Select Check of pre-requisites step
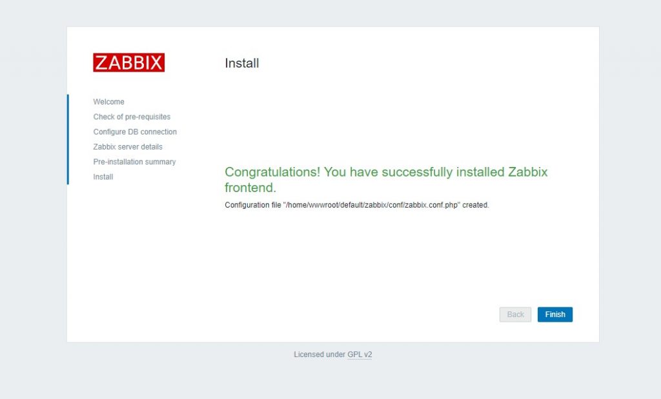 [132, 117]
